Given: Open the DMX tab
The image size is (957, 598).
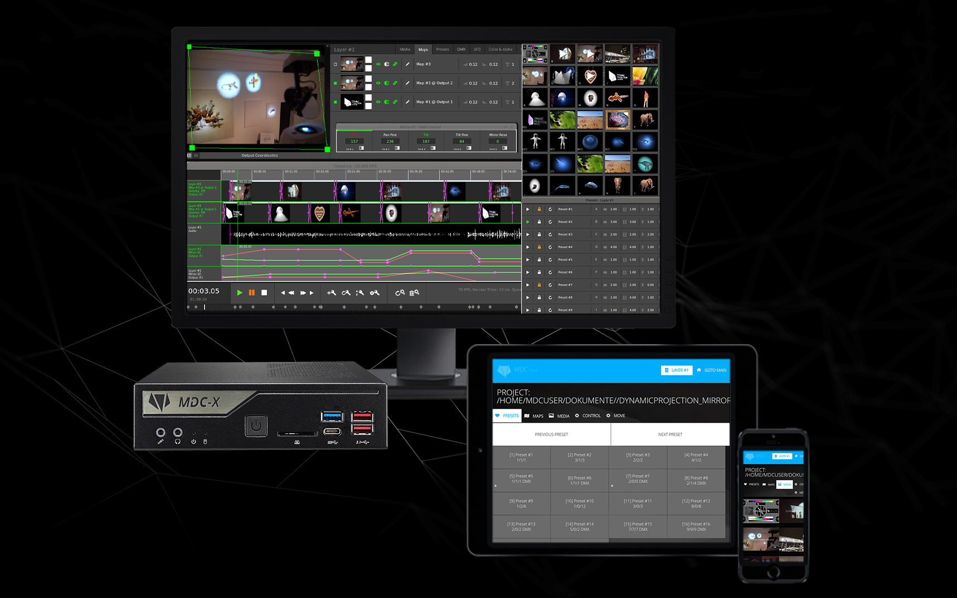Looking at the screenshot, I should [x=462, y=50].
